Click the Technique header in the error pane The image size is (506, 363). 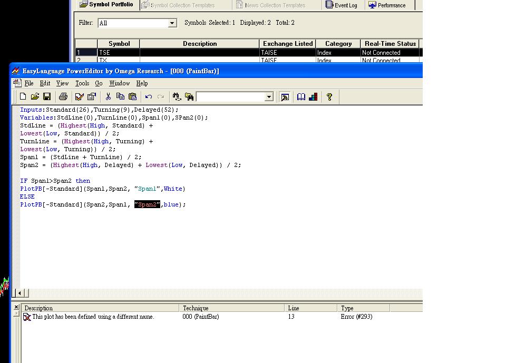232,308
